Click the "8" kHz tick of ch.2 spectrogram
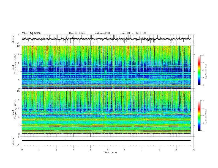 [x=20, y=100]
